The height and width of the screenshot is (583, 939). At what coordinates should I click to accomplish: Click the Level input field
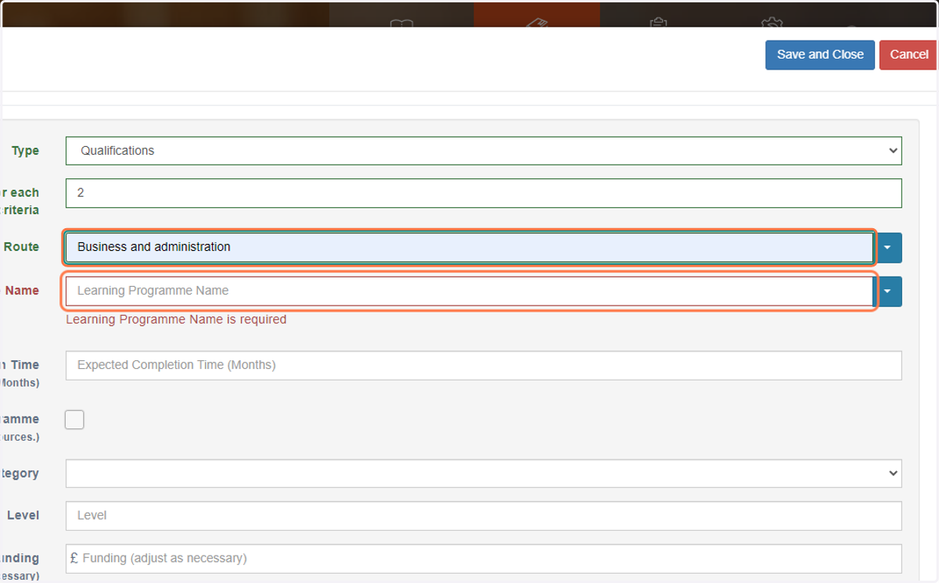click(x=484, y=516)
